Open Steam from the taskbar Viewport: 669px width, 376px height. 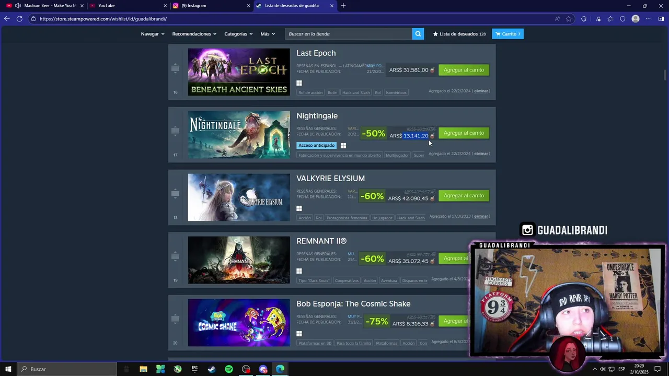[x=212, y=369]
